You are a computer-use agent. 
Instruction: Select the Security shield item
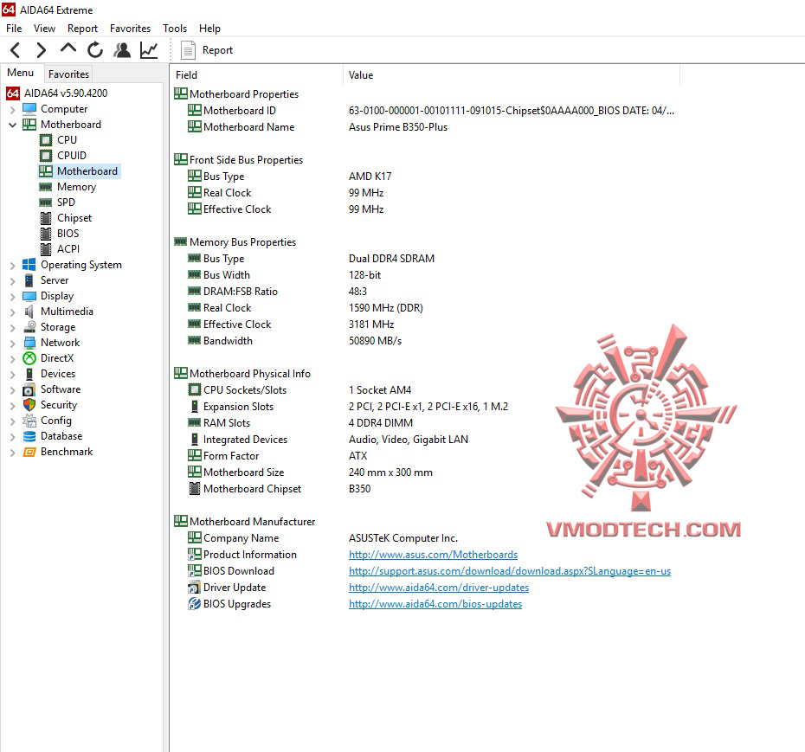click(x=50, y=405)
